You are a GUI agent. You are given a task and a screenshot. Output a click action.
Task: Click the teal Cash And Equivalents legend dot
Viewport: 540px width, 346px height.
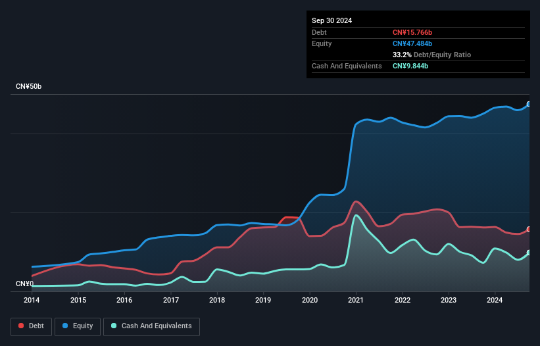[114, 326]
